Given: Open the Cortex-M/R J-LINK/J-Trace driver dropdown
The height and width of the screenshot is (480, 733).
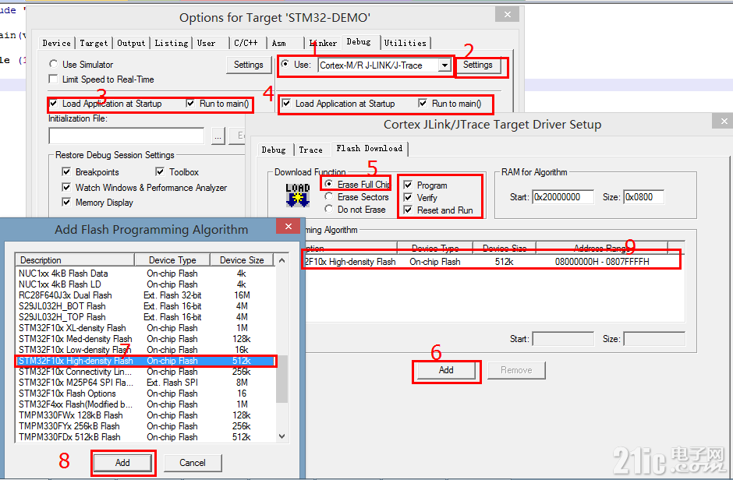Looking at the screenshot, I should pyautogui.click(x=444, y=65).
